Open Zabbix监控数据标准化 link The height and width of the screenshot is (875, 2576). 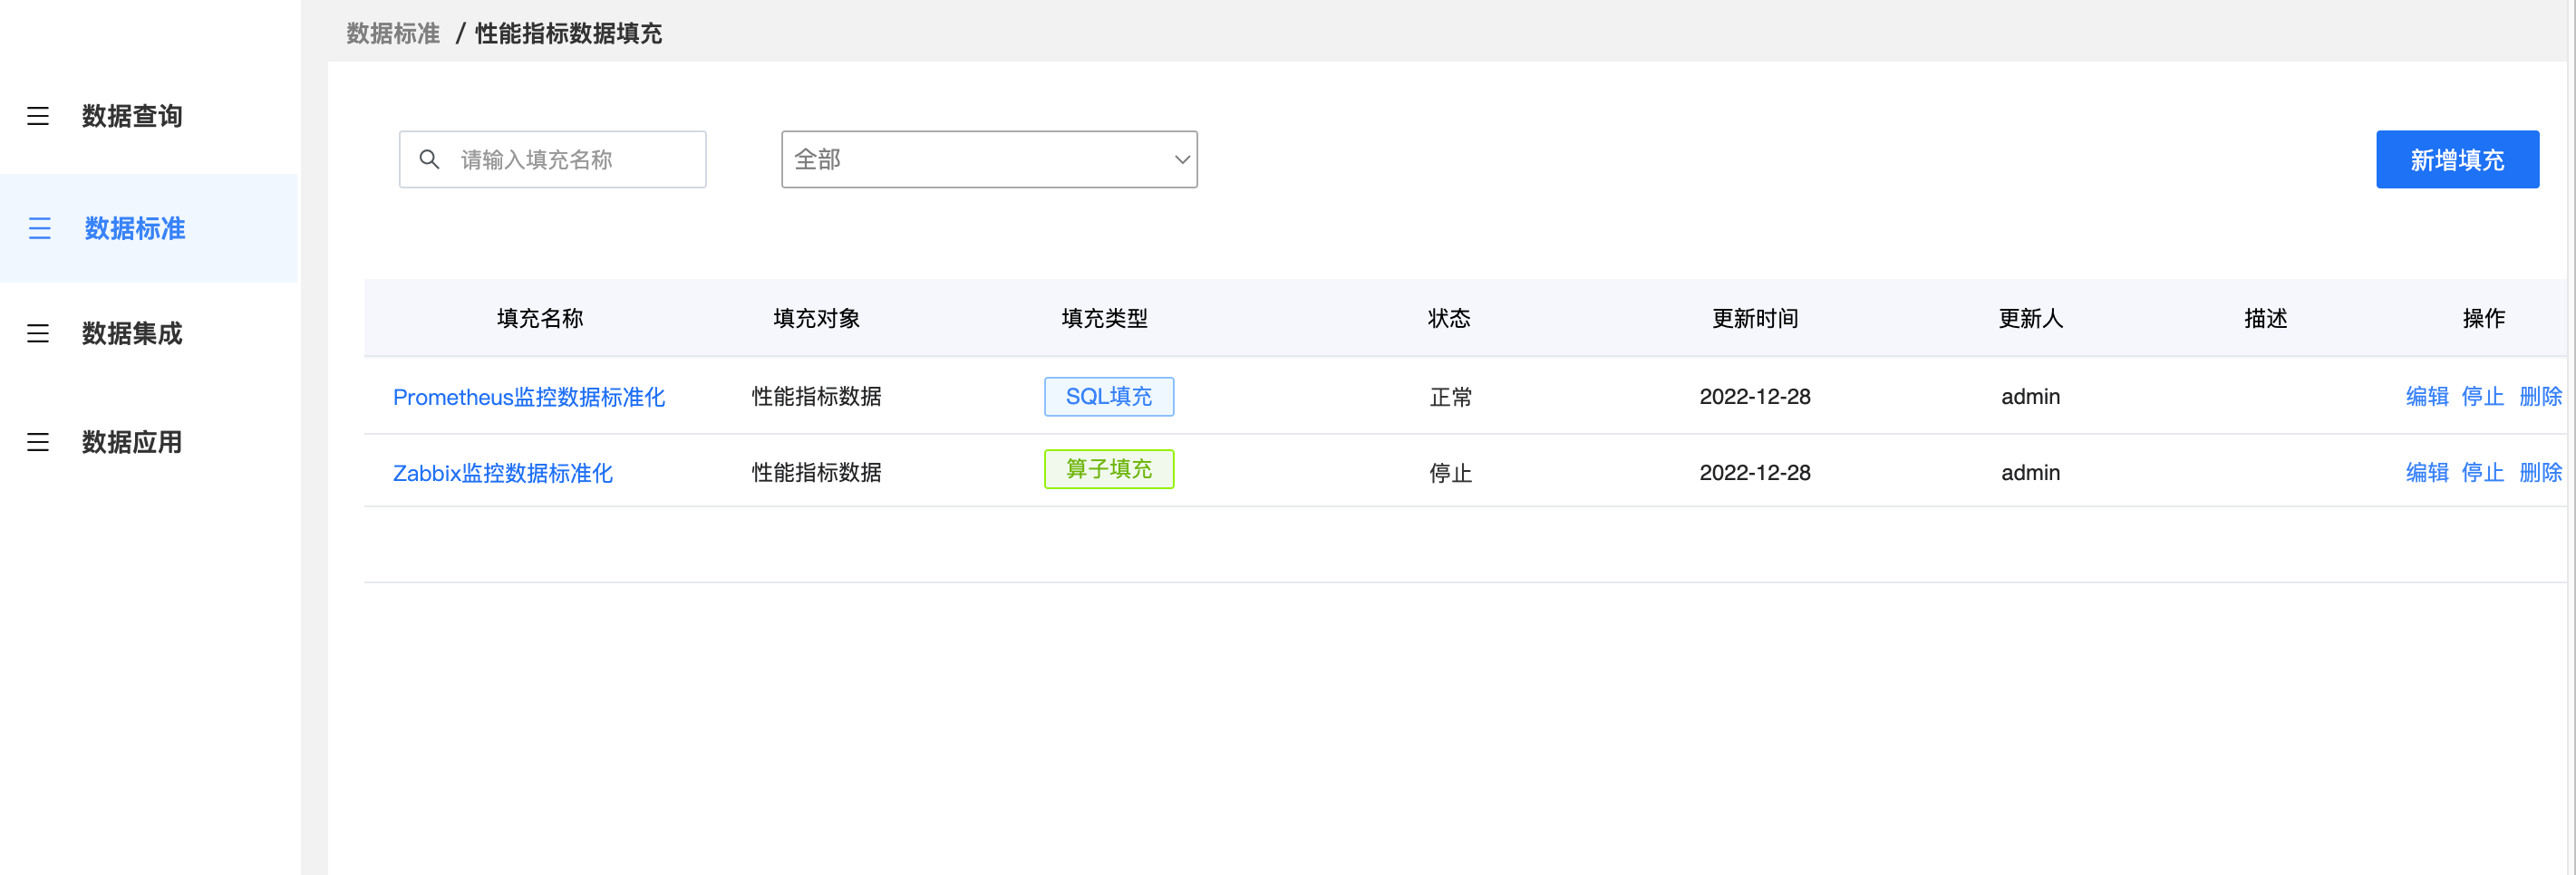(502, 473)
